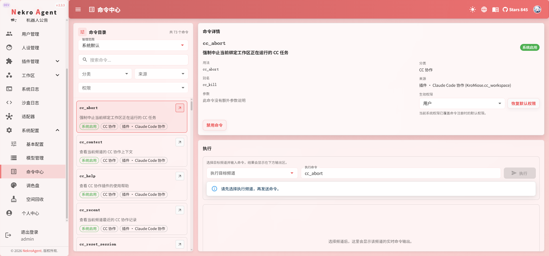The width and height of the screenshot is (549, 256).
Task: Click the 退出登录 logout icon
Action: [8, 235]
